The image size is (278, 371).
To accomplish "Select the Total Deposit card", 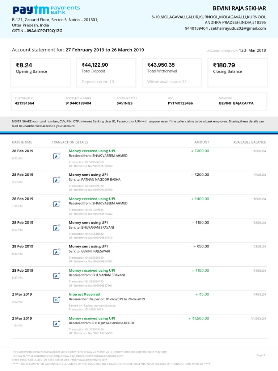I will tap(106, 72).
